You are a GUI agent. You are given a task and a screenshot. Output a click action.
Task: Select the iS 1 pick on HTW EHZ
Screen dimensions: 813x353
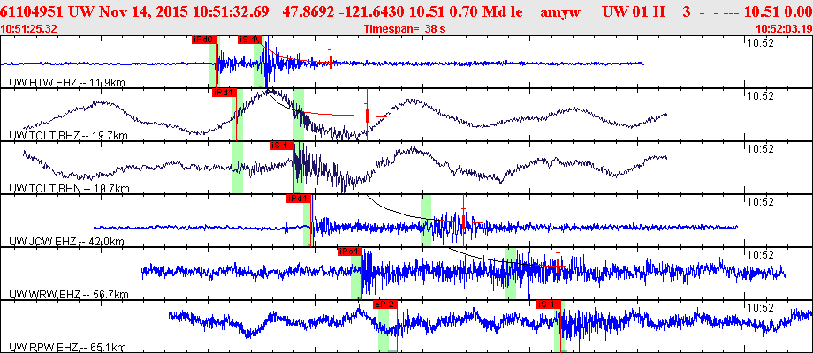tap(249, 40)
